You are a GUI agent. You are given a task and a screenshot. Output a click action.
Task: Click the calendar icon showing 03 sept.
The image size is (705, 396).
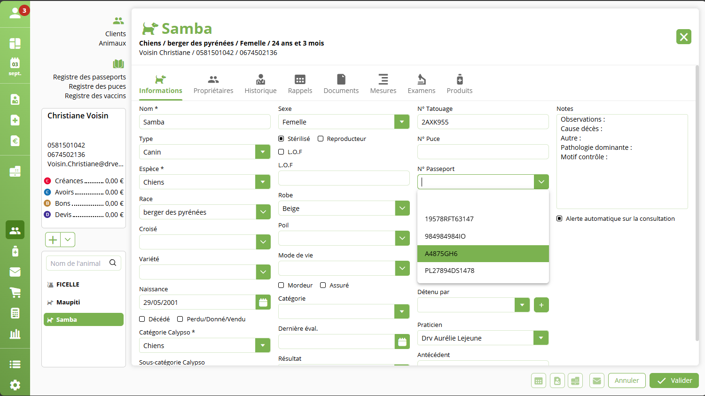[x=15, y=66]
